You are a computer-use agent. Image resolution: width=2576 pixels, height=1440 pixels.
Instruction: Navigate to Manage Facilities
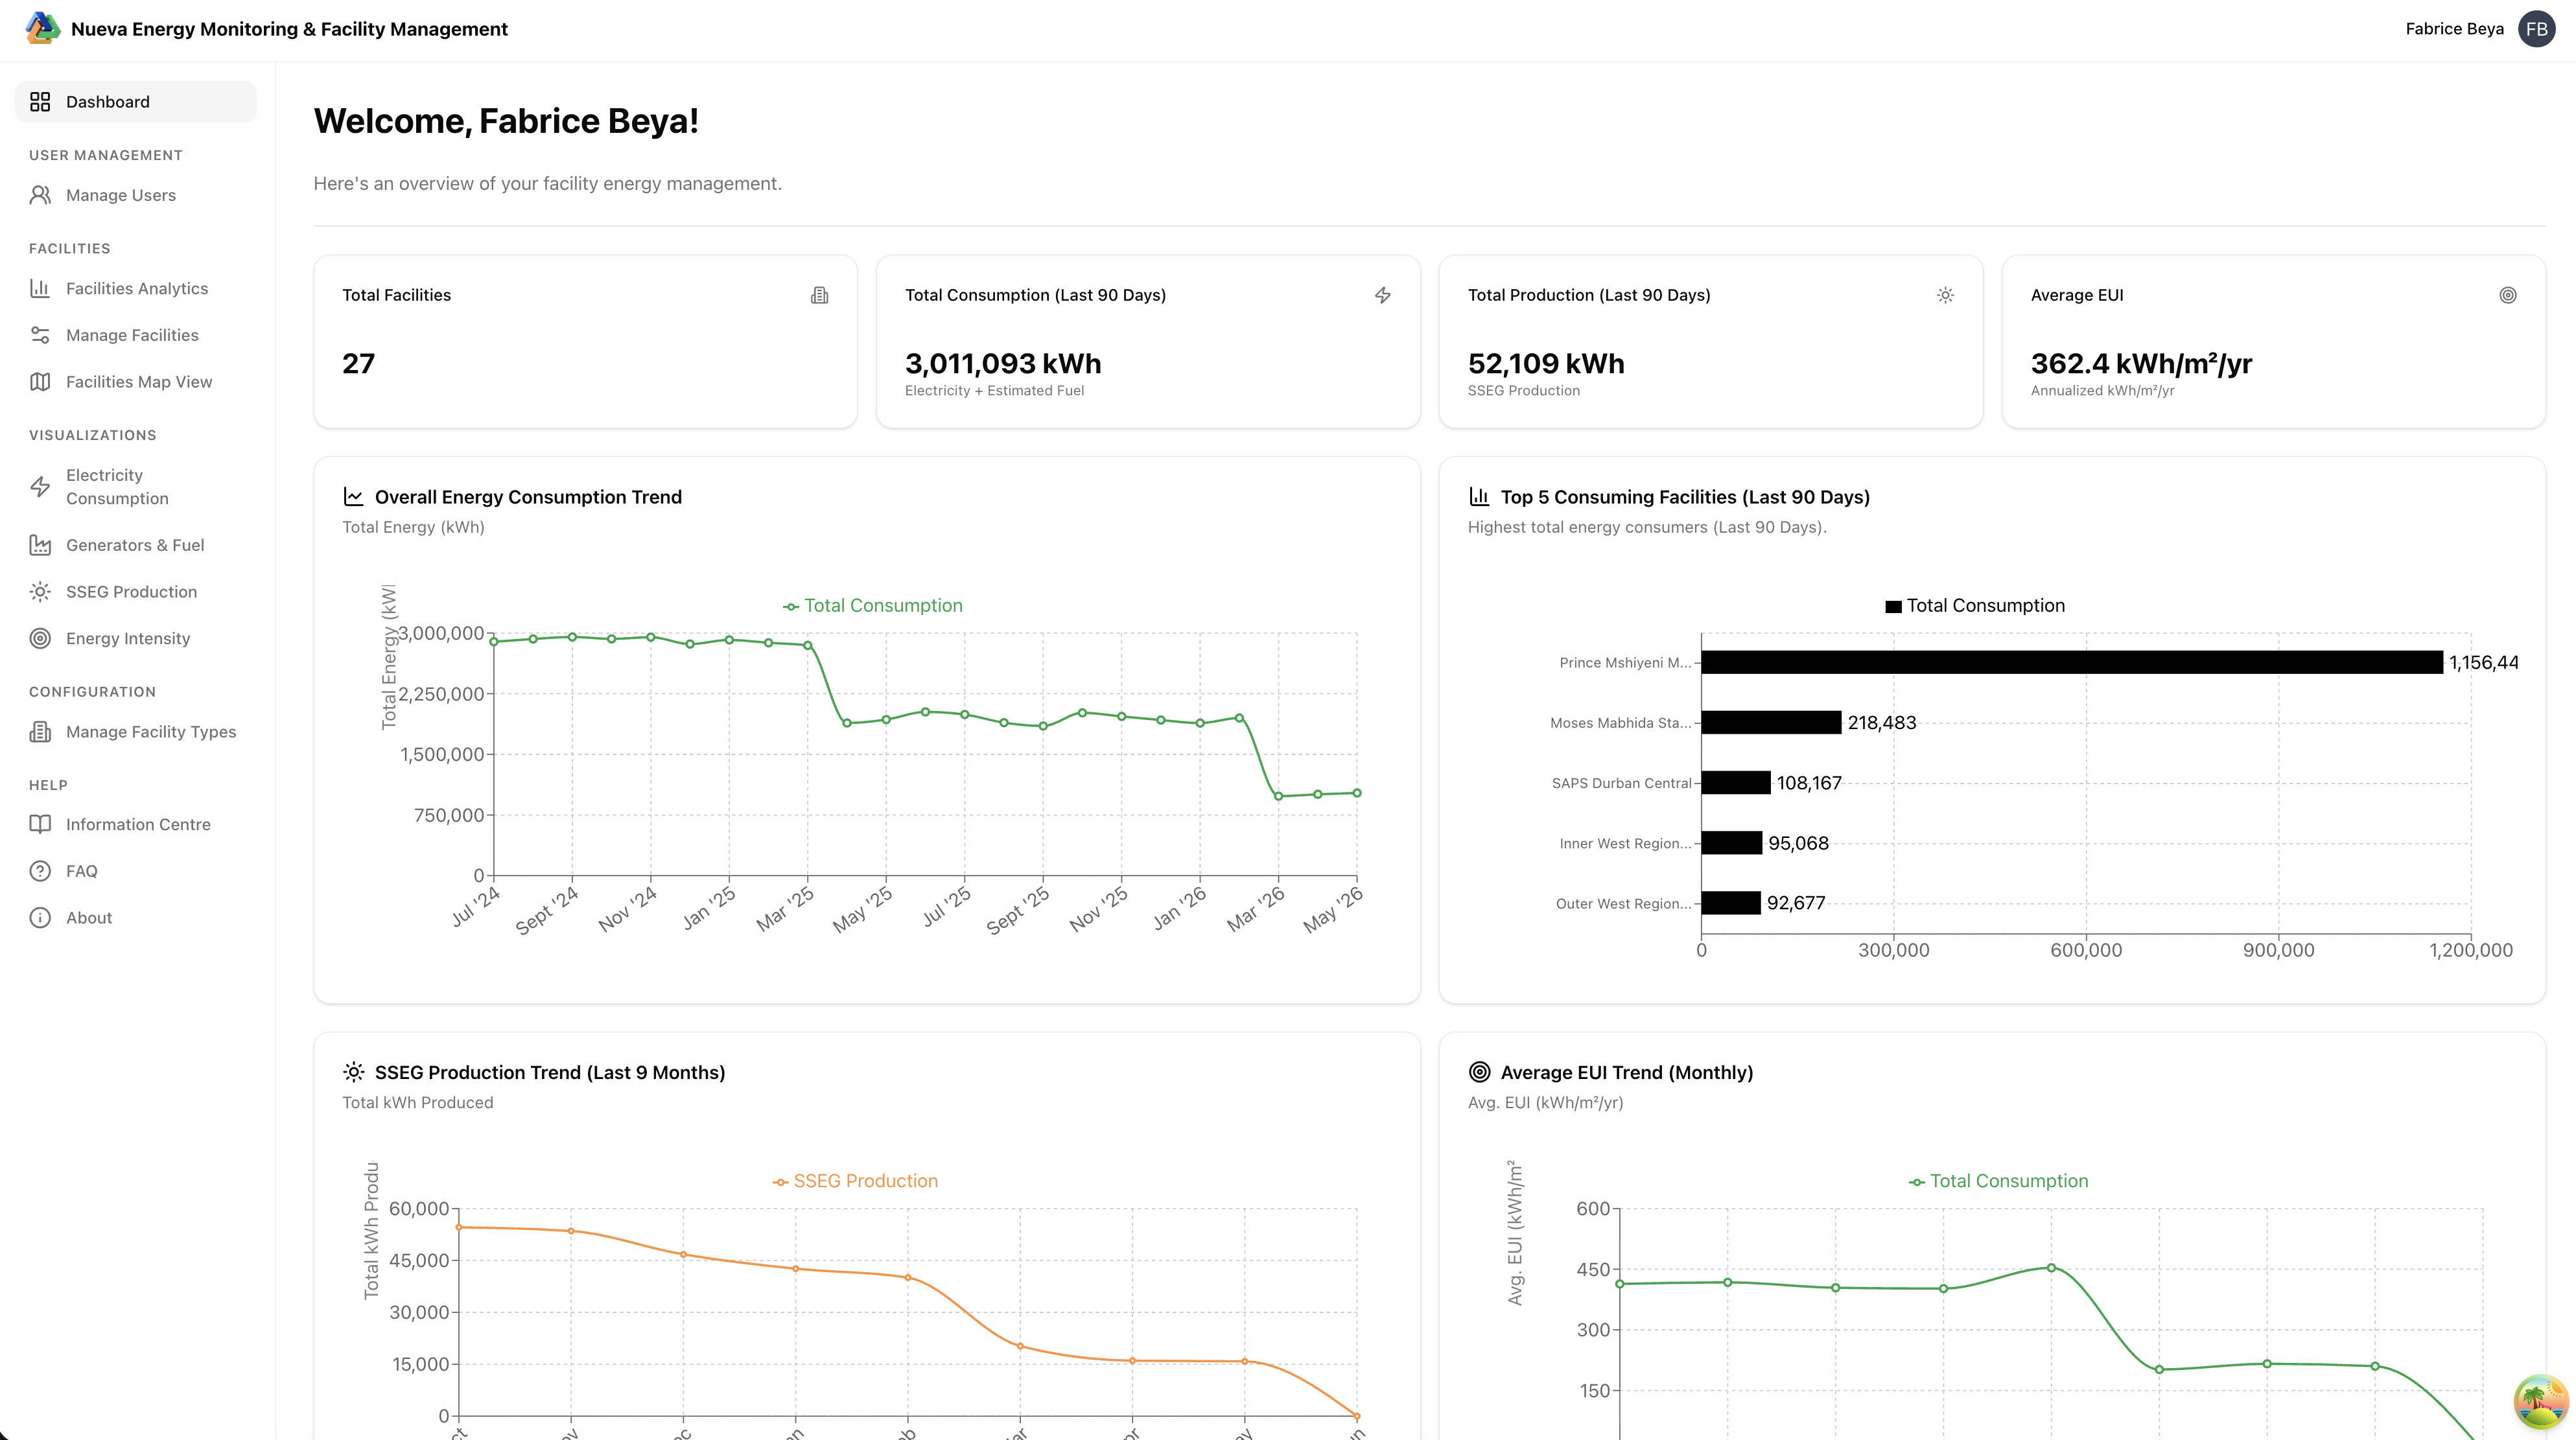click(x=136, y=335)
